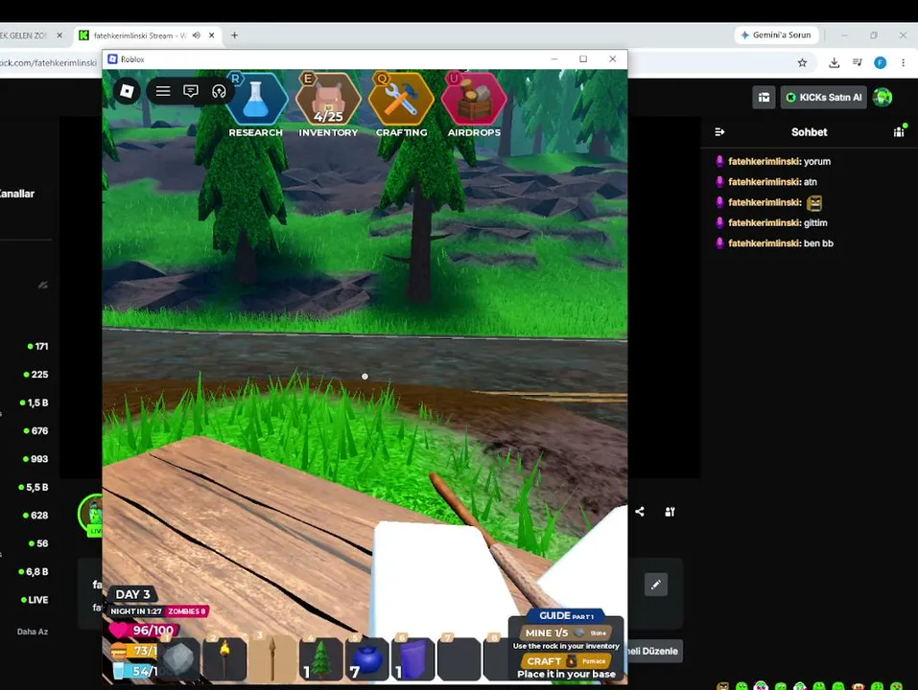Open the Roblox hamburger menu
Image resolution: width=918 pixels, height=690 pixels.
(x=163, y=91)
